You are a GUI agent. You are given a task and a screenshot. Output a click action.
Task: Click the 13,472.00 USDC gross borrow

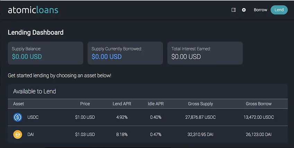coord(259,117)
